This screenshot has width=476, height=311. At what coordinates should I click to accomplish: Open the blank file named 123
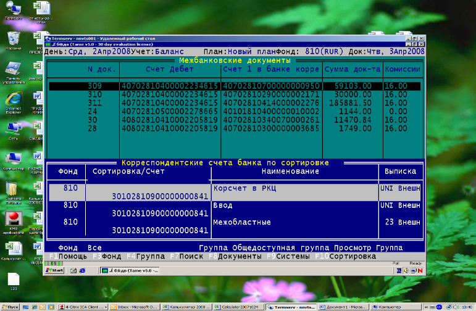tap(14, 281)
